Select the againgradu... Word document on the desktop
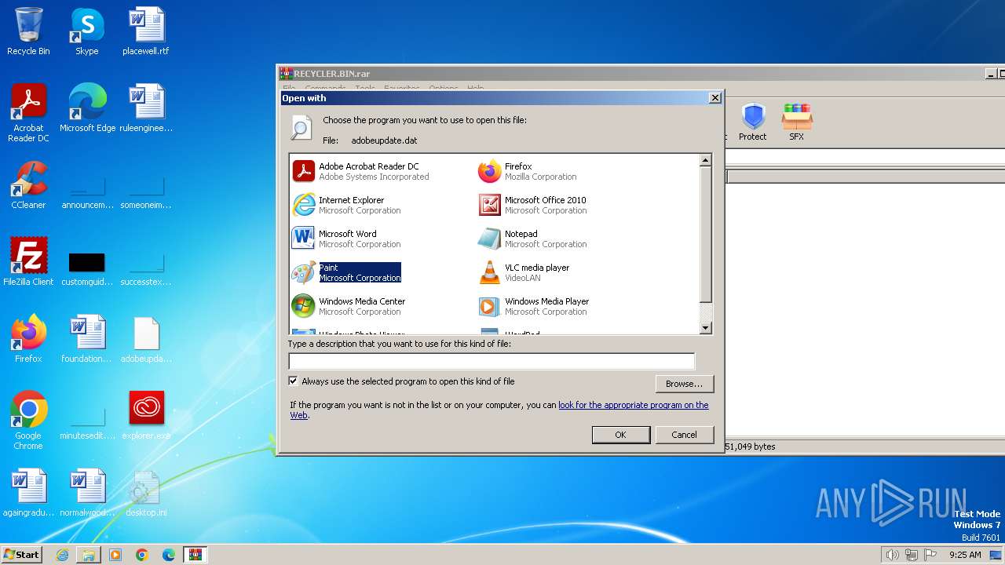Screen dimensions: 1005x565 pos(28,493)
